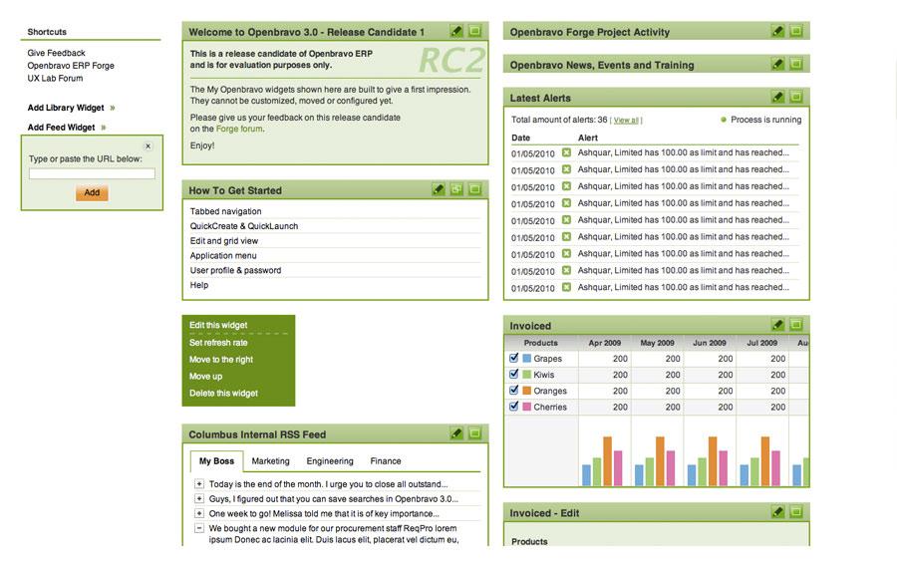Edit the Columbus Internal RSS Feed widget
Viewport: 897px width, 568px height.
(455, 433)
